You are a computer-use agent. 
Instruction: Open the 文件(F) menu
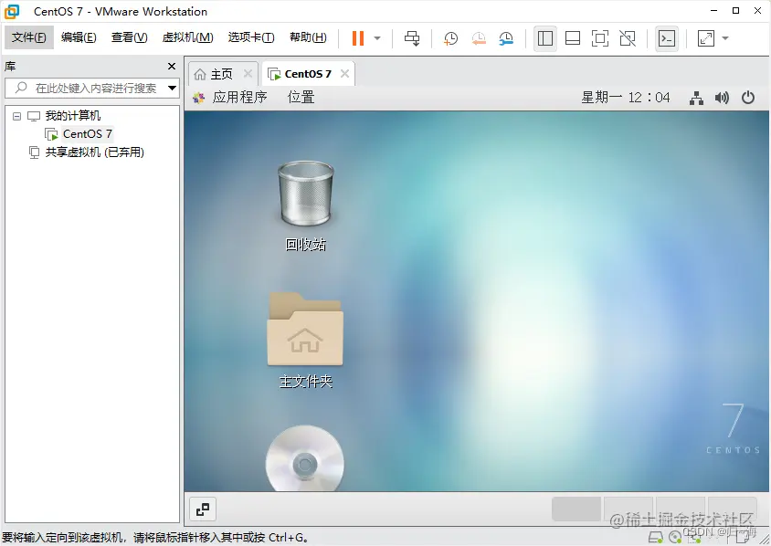click(28, 37)
